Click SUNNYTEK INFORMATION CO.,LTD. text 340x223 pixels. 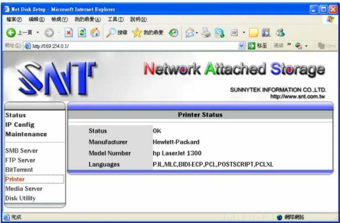pyautogui.click(x=278, y=90)
